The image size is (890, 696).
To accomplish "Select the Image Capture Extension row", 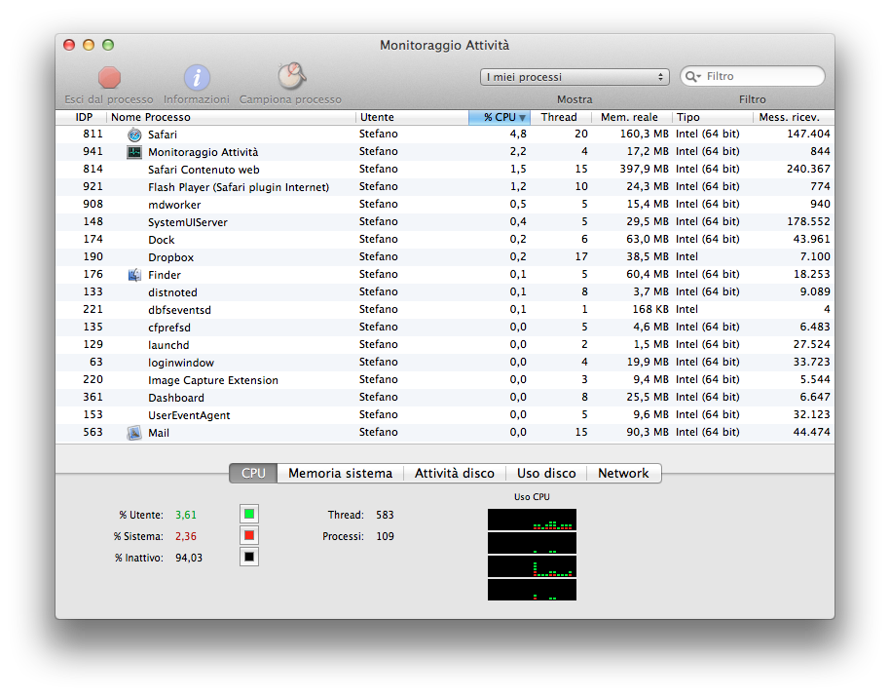I will pyautogui.click(x=445, y=380).
